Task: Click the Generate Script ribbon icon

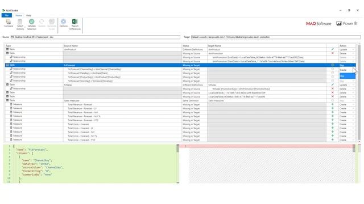Action: [52, 22]
